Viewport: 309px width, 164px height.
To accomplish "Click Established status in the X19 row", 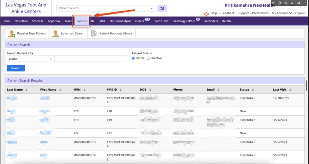I will (x=248, y=120).
